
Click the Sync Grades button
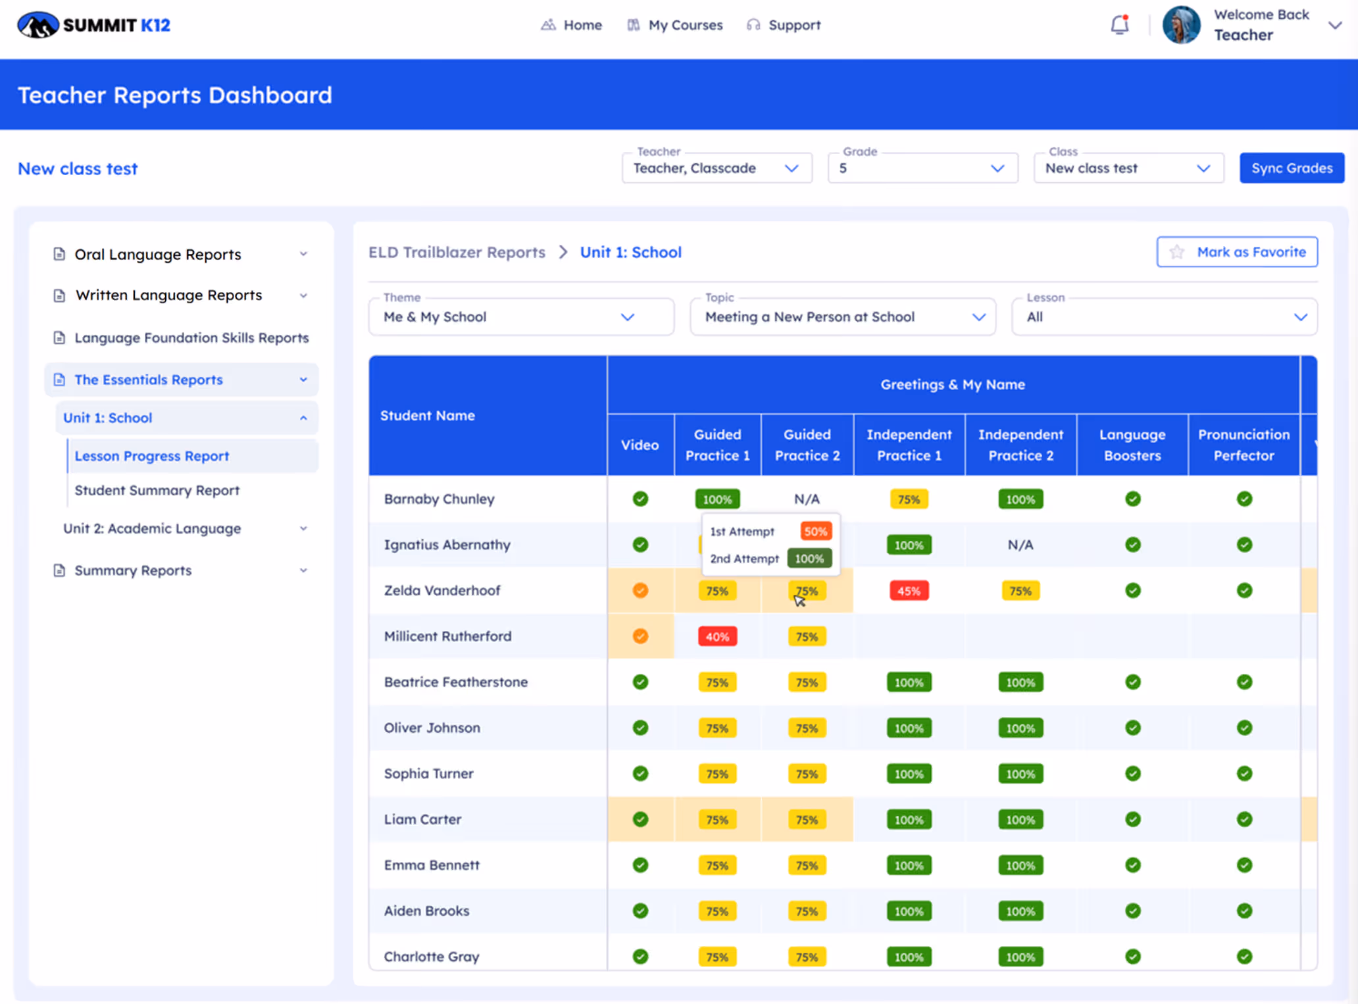[1292, 168]
